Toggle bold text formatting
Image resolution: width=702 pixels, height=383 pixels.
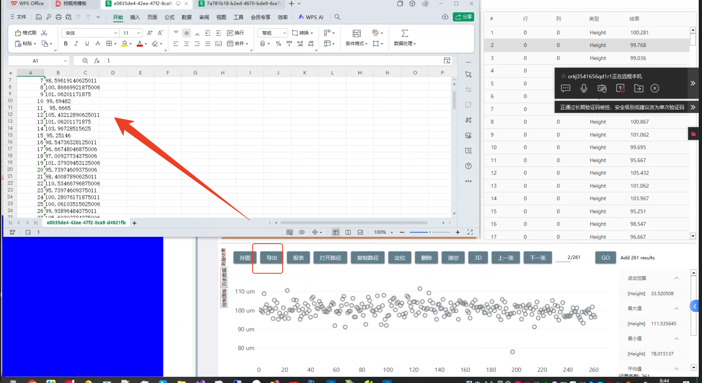coord(66,44)
